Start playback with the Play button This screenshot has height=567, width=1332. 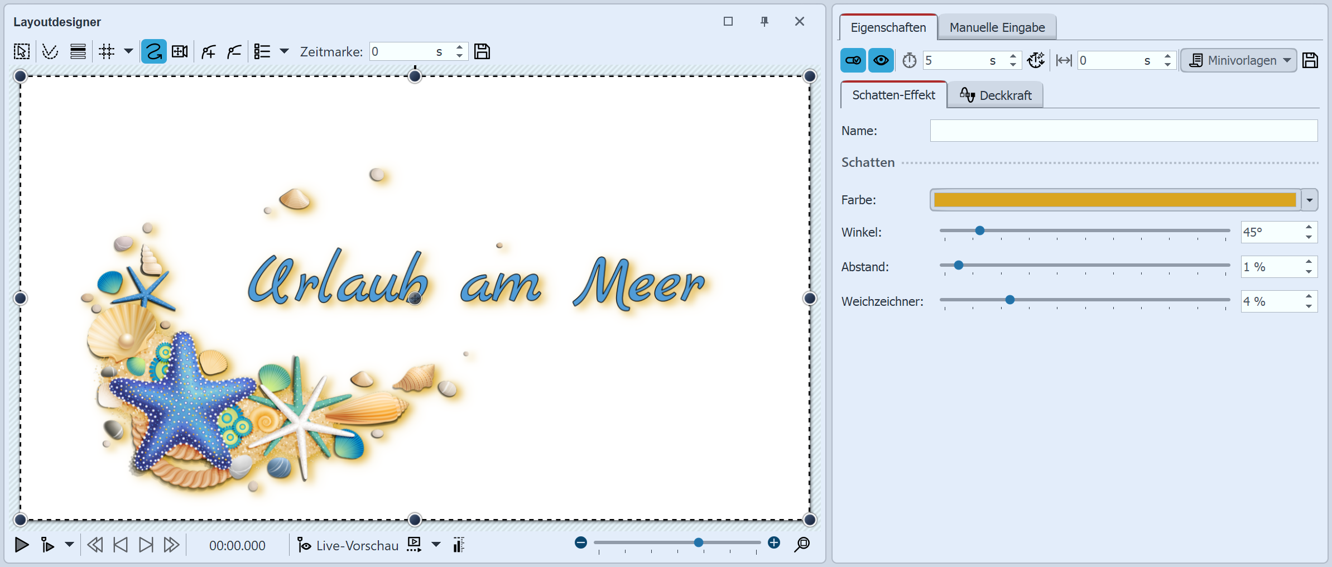pos(21,545)
